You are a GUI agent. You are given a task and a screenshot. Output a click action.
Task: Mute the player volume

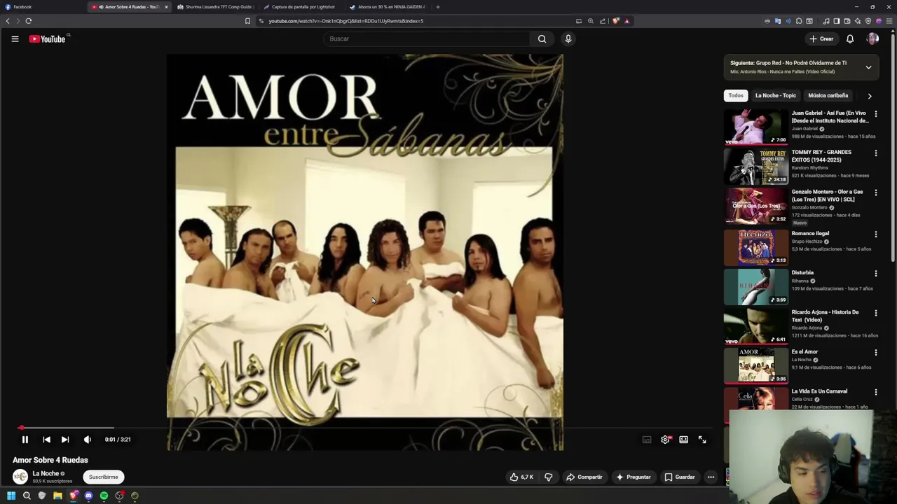(88, 440)
